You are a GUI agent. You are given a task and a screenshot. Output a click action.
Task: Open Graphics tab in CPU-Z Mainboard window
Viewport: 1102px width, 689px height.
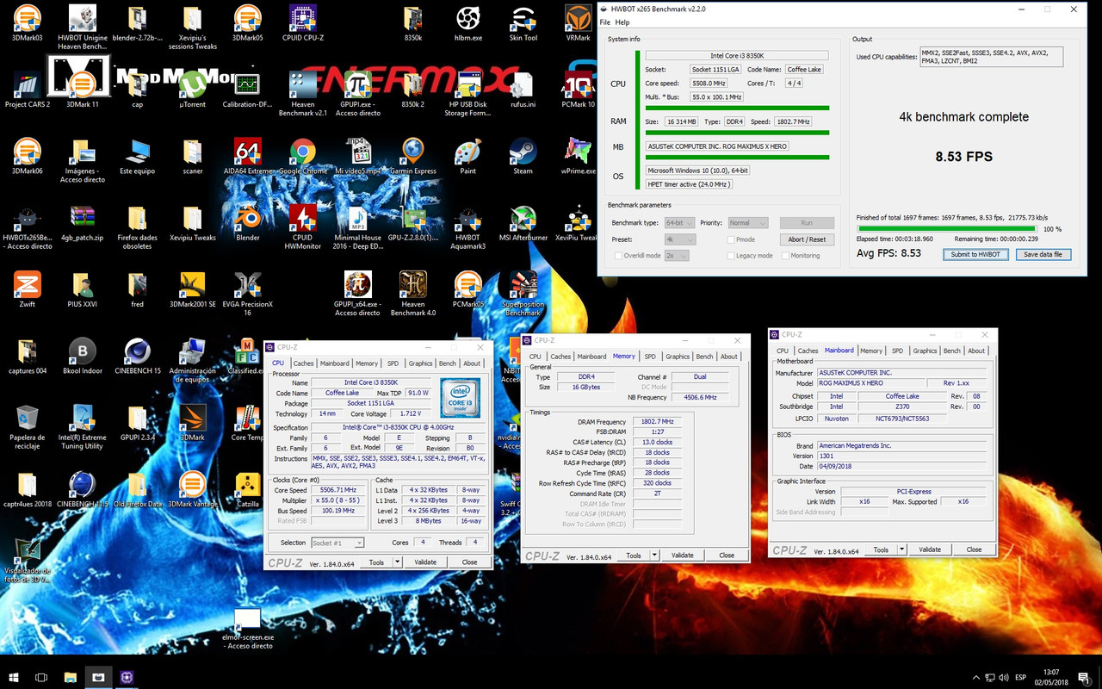click(x=926, y=351)
